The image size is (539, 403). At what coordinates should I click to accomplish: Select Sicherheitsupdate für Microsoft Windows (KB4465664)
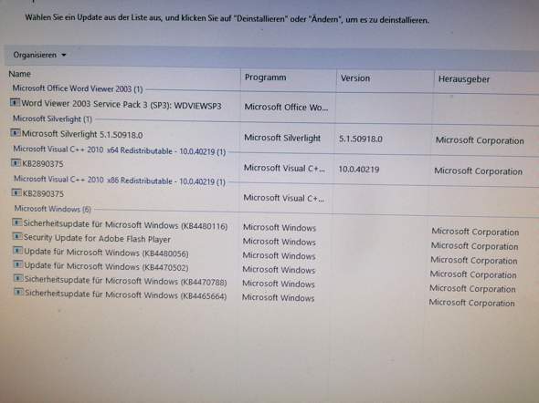[x=125, y=294]
